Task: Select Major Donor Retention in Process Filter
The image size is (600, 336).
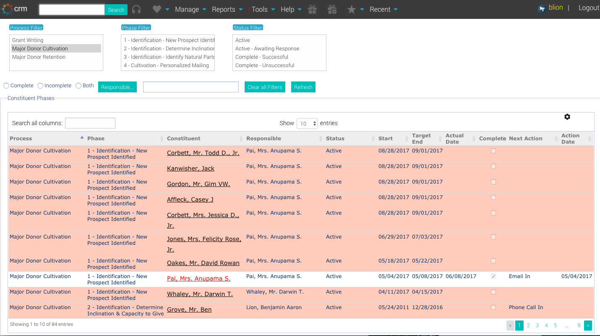Action: click(x=39, y=57)
